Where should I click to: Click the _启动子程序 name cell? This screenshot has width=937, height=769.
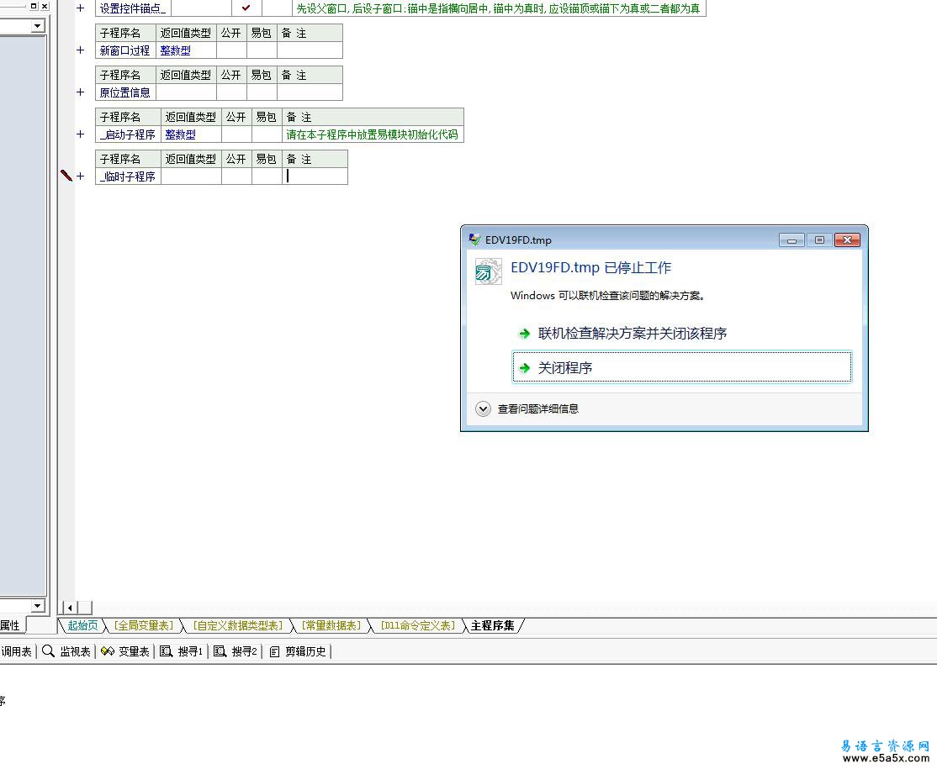[x=128, y=134]
